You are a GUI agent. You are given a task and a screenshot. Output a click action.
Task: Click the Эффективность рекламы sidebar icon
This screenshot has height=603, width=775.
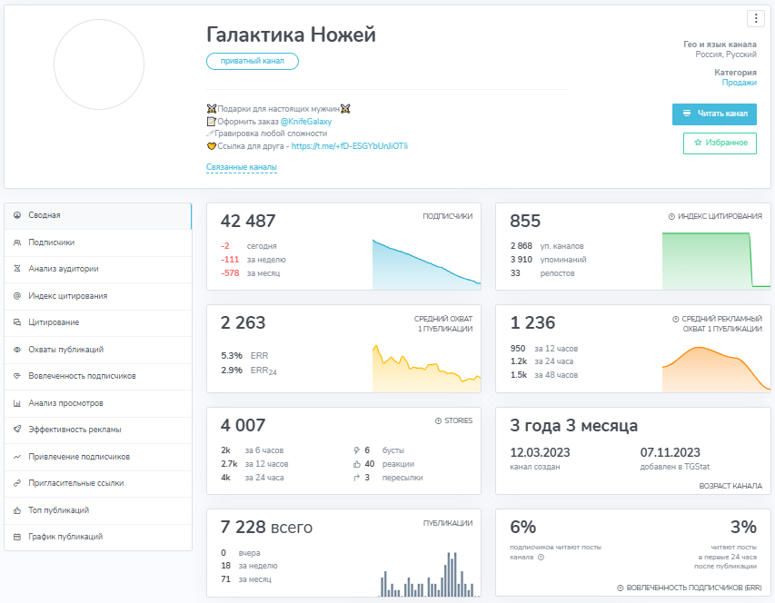pos(17,430)
